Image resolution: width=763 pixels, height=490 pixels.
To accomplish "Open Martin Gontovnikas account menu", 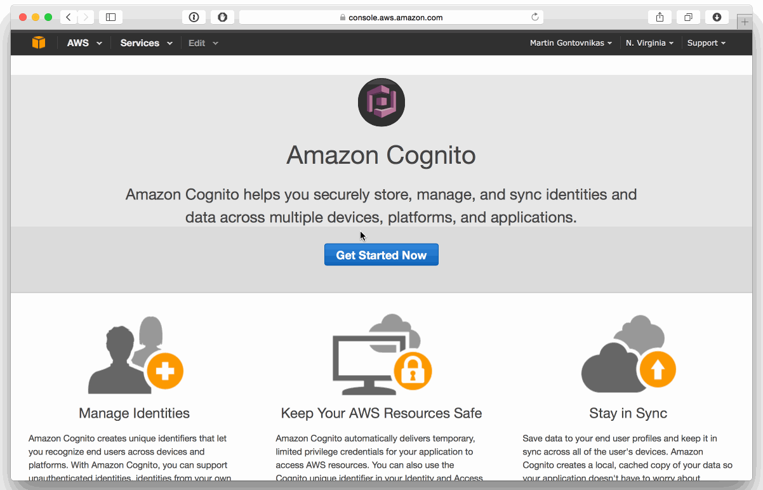I will point(571,43).
